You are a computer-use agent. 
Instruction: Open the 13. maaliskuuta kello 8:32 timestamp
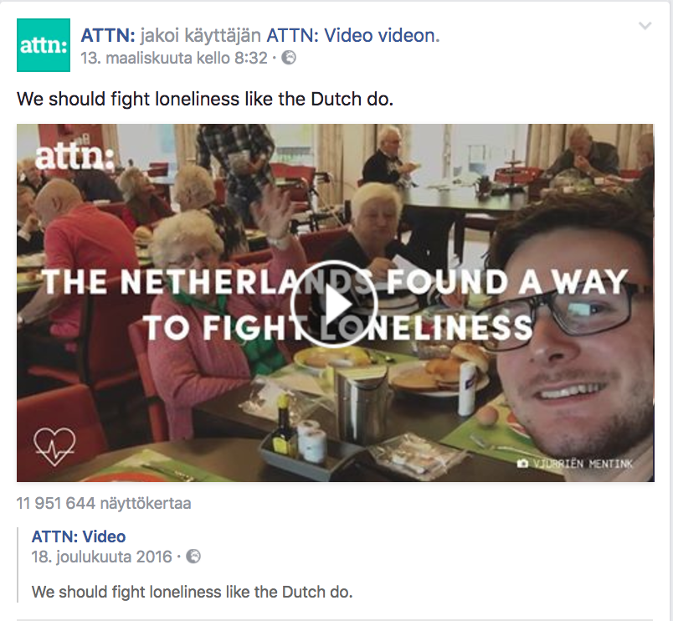[x=174, y=58]
